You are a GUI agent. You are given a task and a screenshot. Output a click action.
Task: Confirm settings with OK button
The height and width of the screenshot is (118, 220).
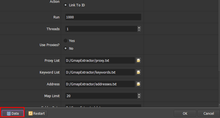[x=185, y=113]
